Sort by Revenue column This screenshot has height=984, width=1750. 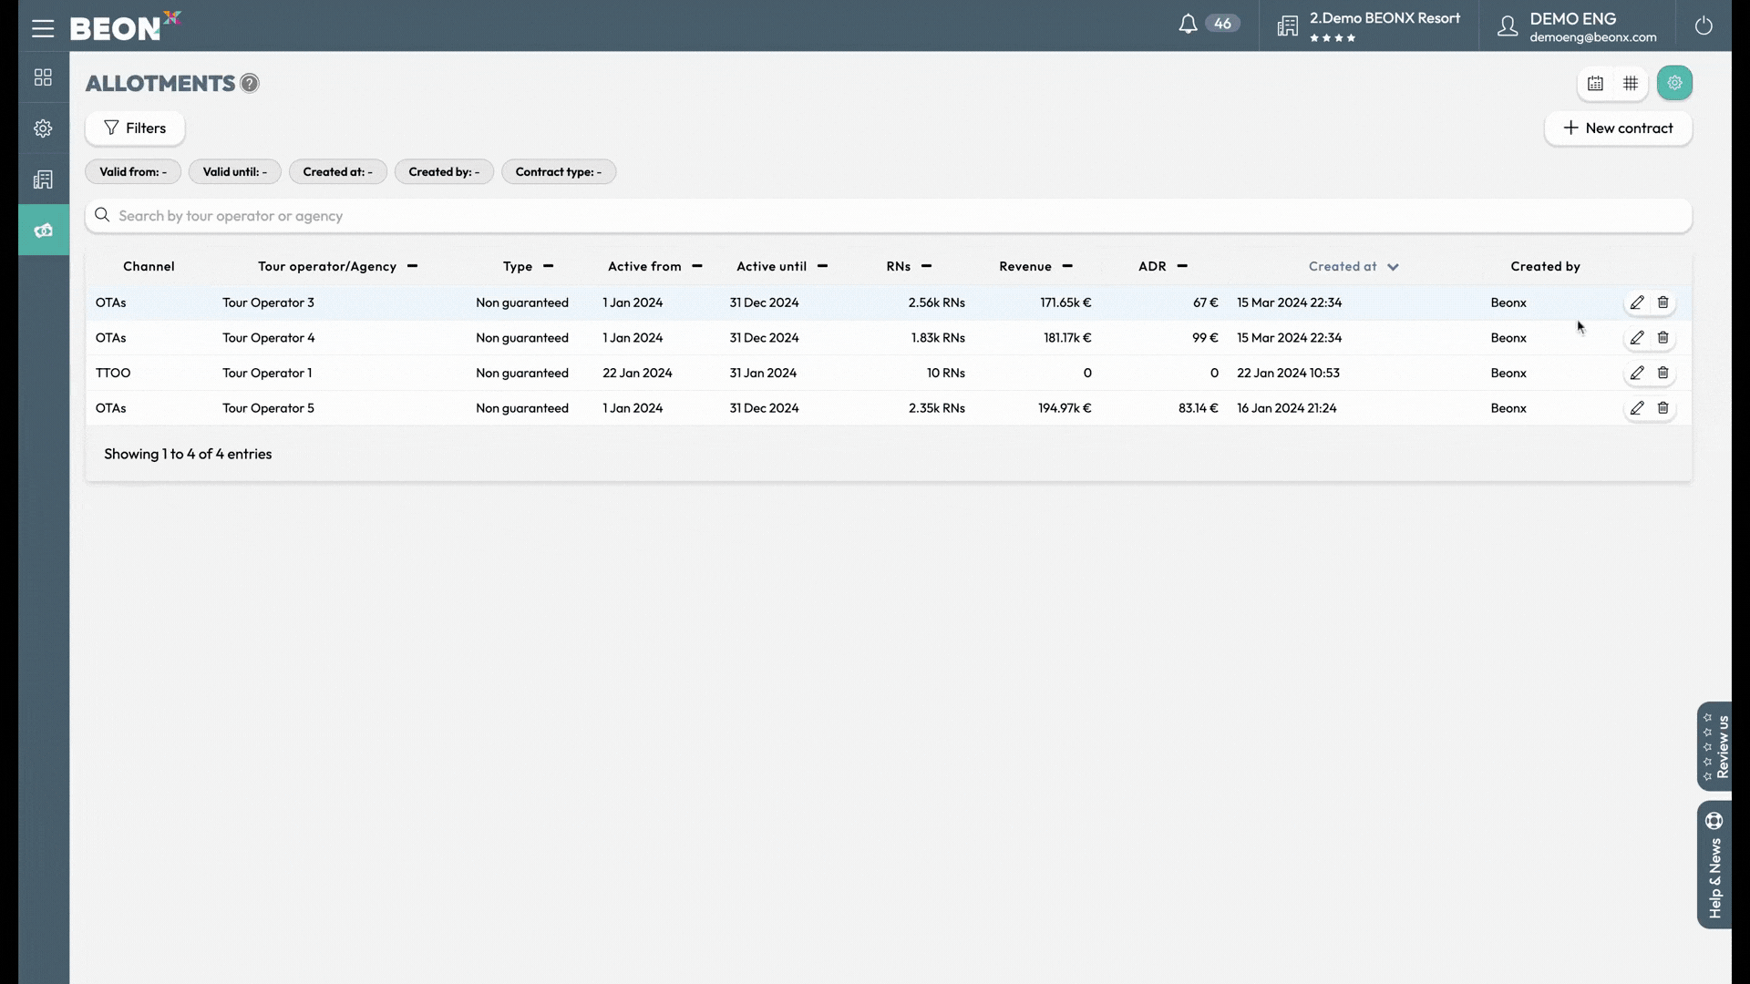(1035, 267)
